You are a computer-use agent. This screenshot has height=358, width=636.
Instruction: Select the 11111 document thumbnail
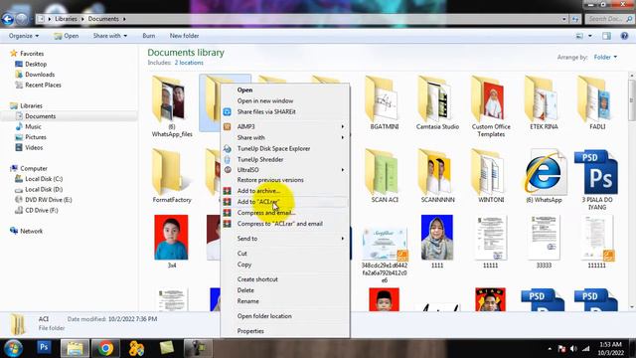490,242
